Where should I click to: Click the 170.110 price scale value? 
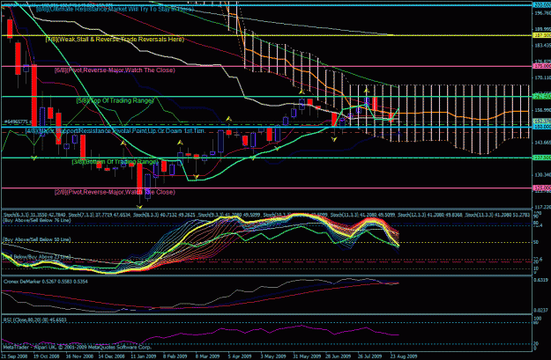[x=542, y=77]
